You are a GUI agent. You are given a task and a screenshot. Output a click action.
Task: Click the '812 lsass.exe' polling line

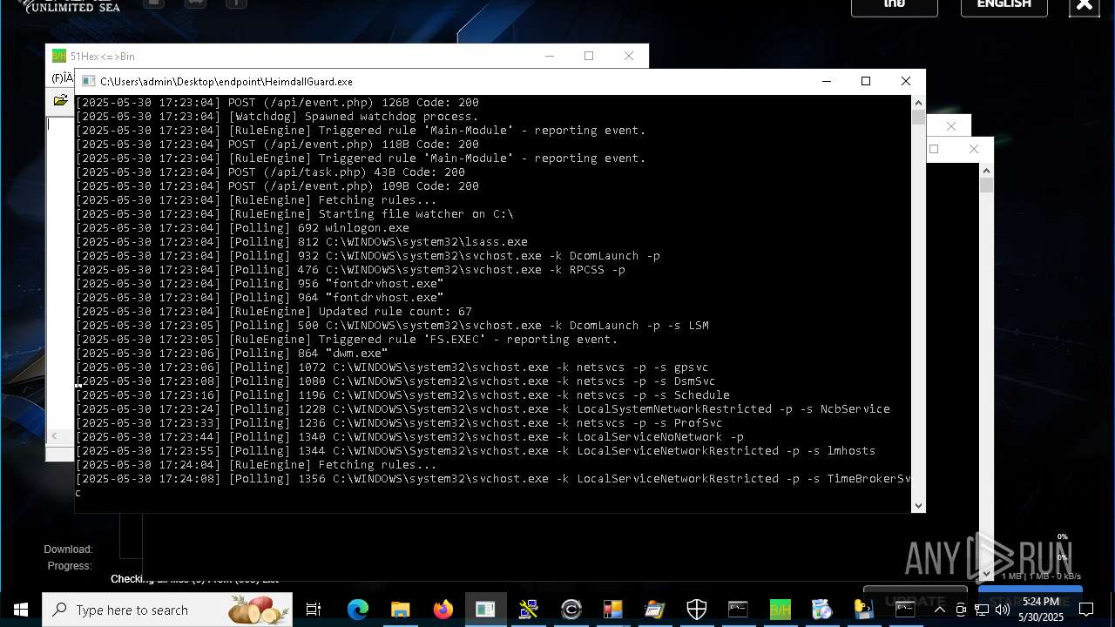(301, 242)
